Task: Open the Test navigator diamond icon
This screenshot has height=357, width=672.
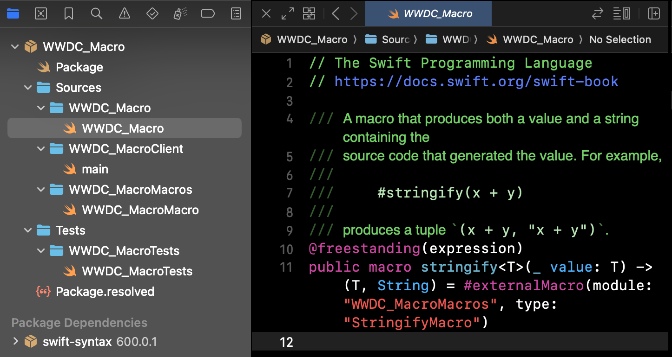Action: click(x=152, y=14)
